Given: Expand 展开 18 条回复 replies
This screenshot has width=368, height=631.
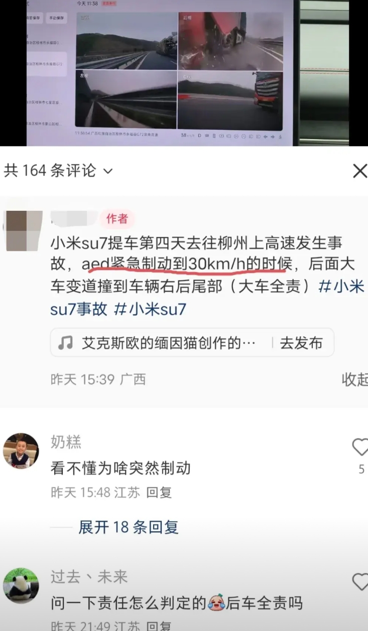Looking at the screenshot, I should pos(129,527).
